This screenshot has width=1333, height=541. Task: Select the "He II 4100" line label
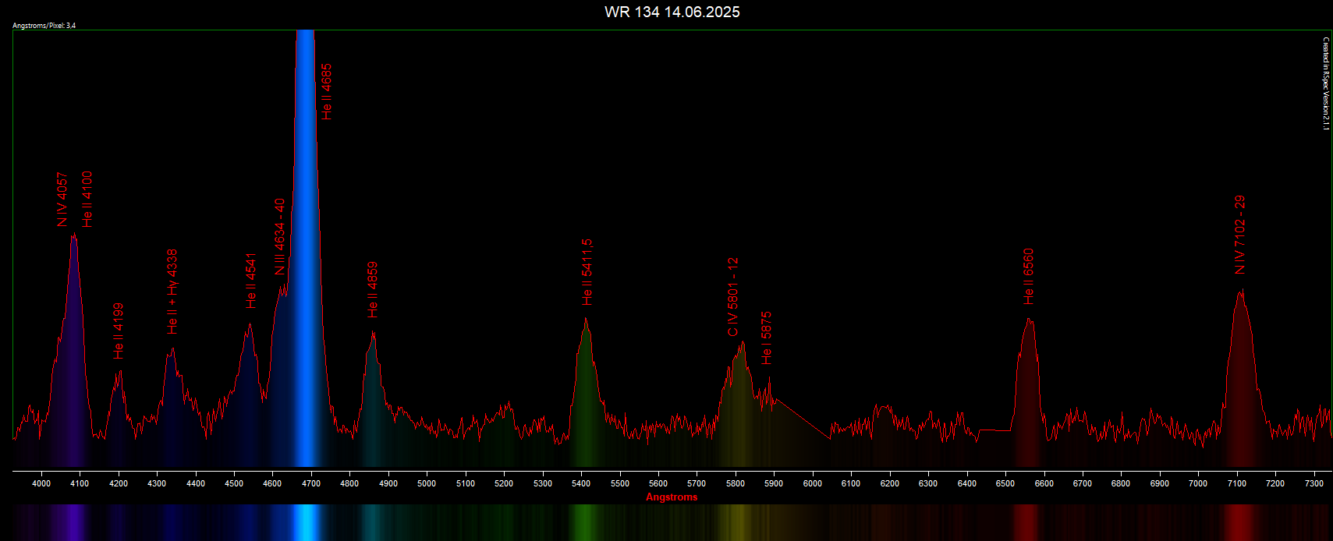click(87, 200)
